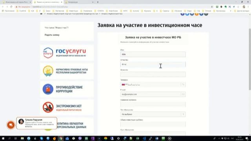Screen dimensions: 251x141
Task: Open the Другие закладки bookmarks folder
Action: point(242,11)
